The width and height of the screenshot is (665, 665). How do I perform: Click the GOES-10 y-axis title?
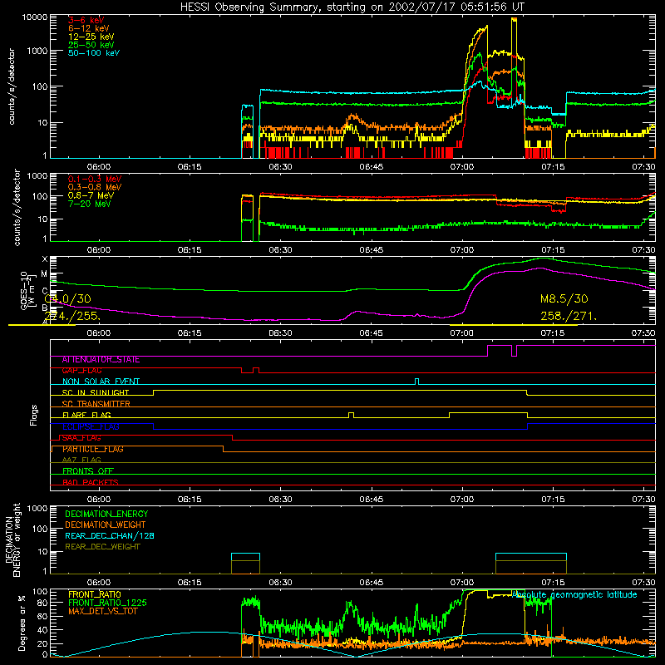27,290
